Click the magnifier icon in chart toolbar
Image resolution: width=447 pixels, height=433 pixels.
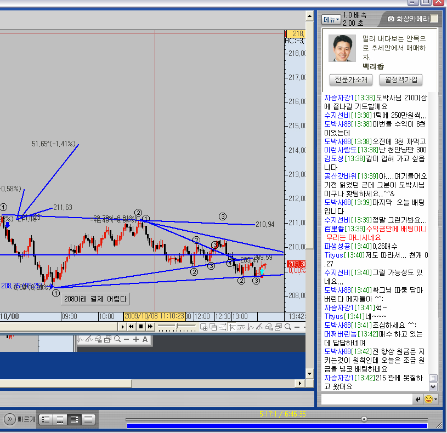click(287, 327)
